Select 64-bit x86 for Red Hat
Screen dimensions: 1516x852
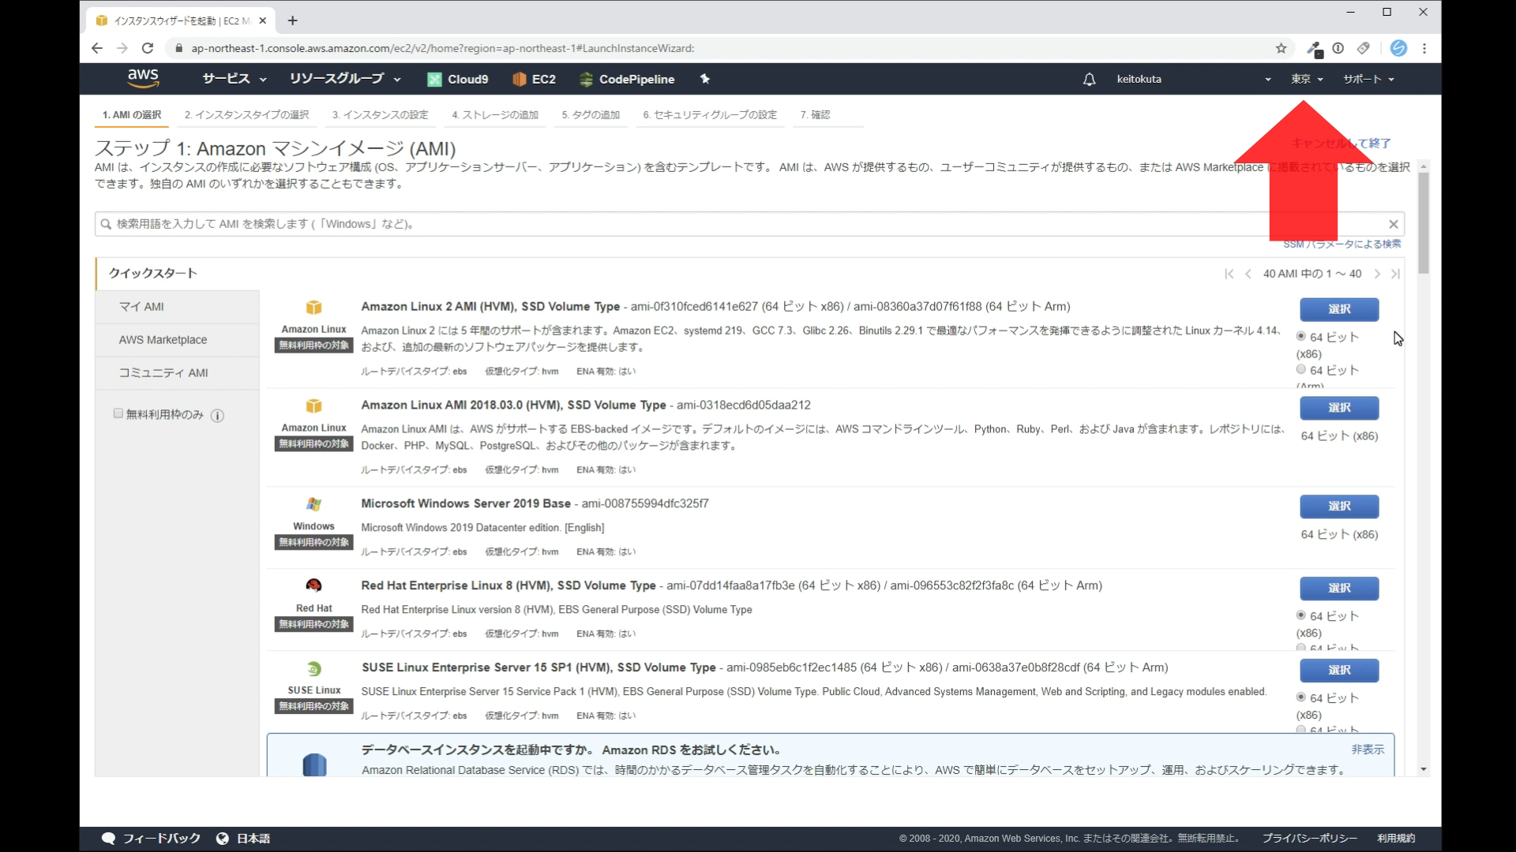1300,615
